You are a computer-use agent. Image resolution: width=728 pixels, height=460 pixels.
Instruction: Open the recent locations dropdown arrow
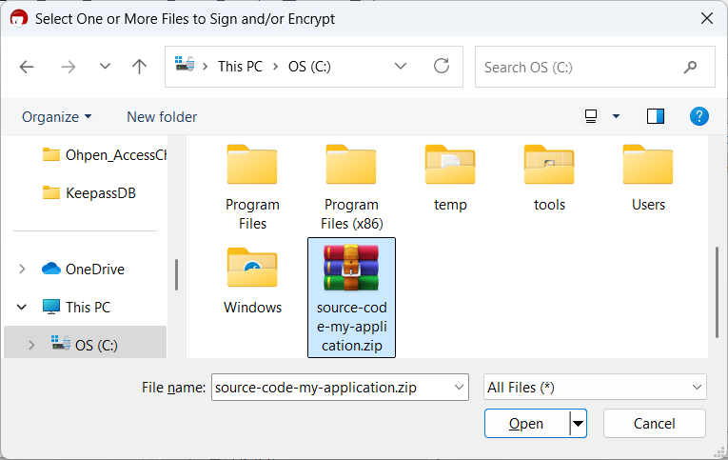105,67
